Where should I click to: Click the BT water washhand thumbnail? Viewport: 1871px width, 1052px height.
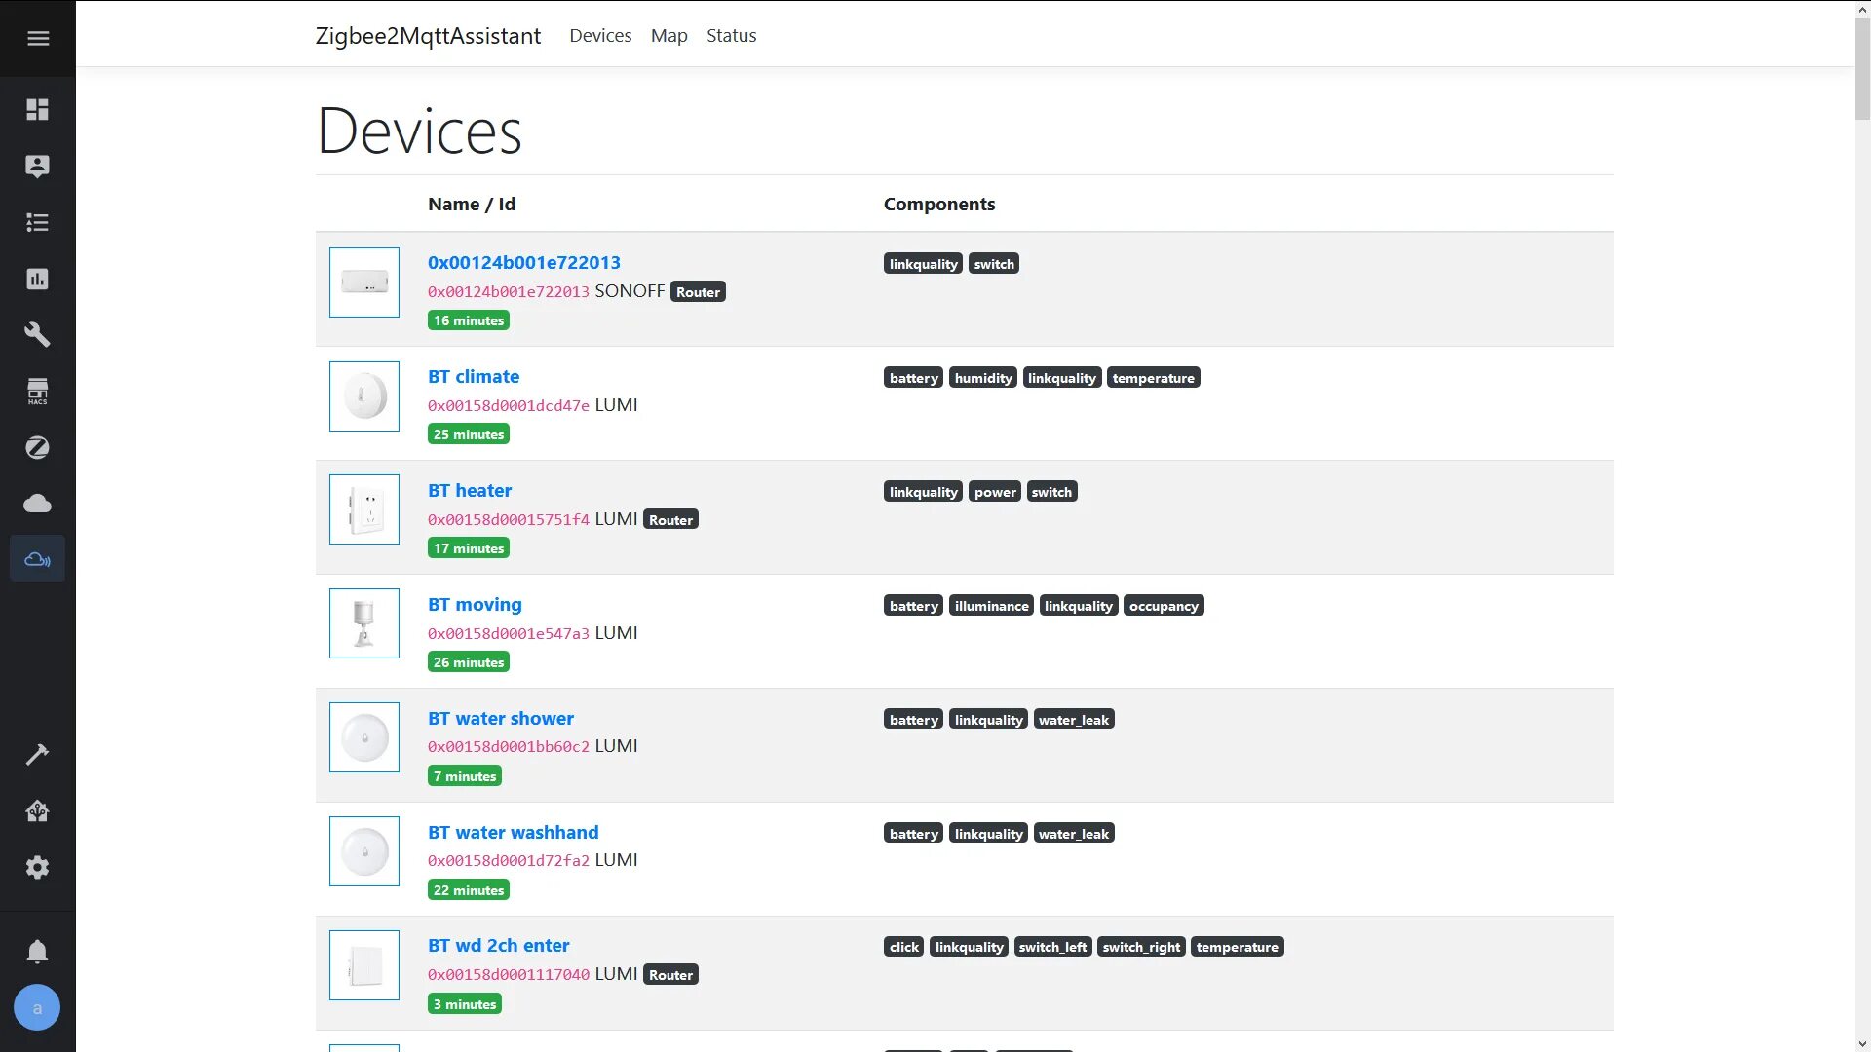(364, 851)
